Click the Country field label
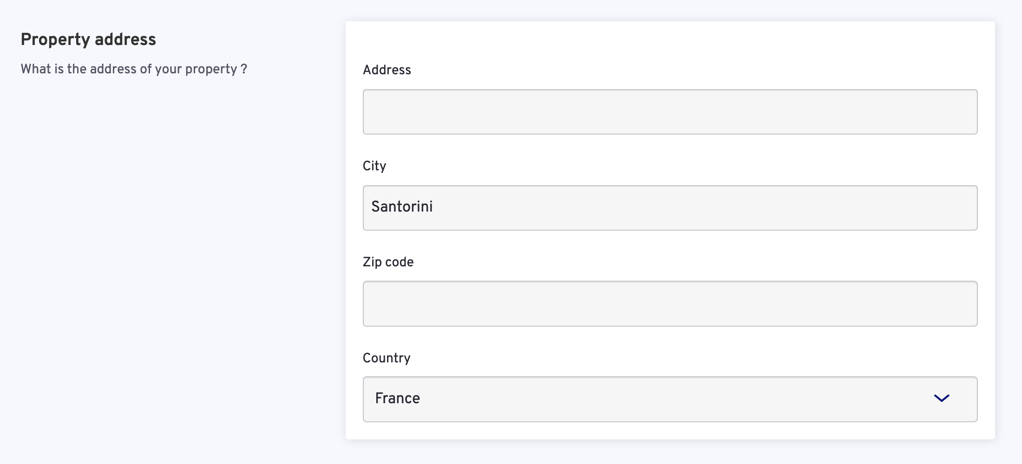Viewport: 1022px width, 464px height. 386,358
